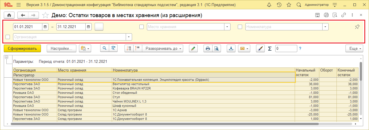Select 1С:Архив cell

pyautogui.click(x=203, y=110)
